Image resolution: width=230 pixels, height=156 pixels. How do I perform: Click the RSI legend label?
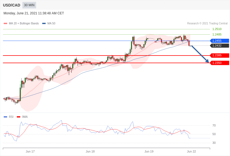(11, 117)
